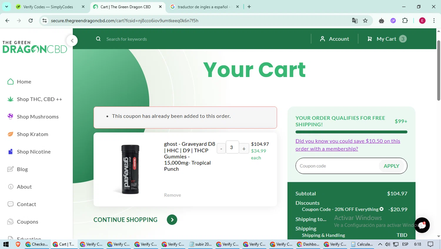Viewport: 441px width, 249px height.
Task: Open Brave browser from taskbar
Action: [x=18, y=244]
